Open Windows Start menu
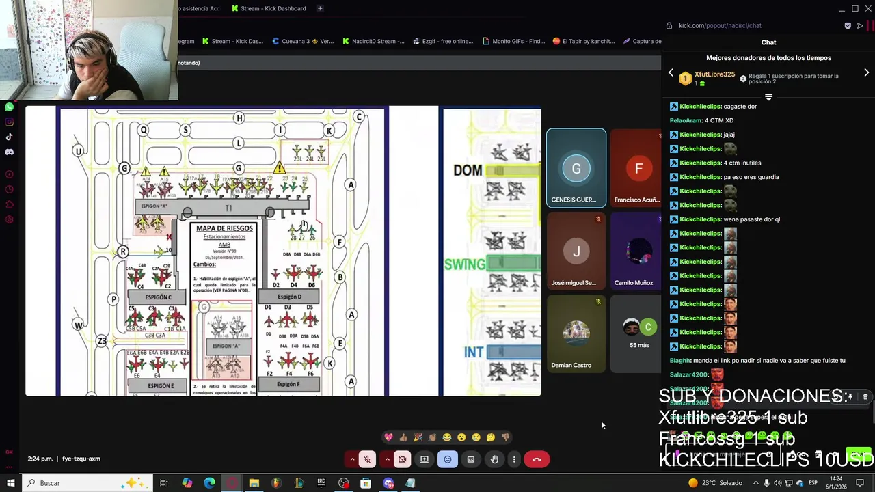 click(x=10, y=483)
